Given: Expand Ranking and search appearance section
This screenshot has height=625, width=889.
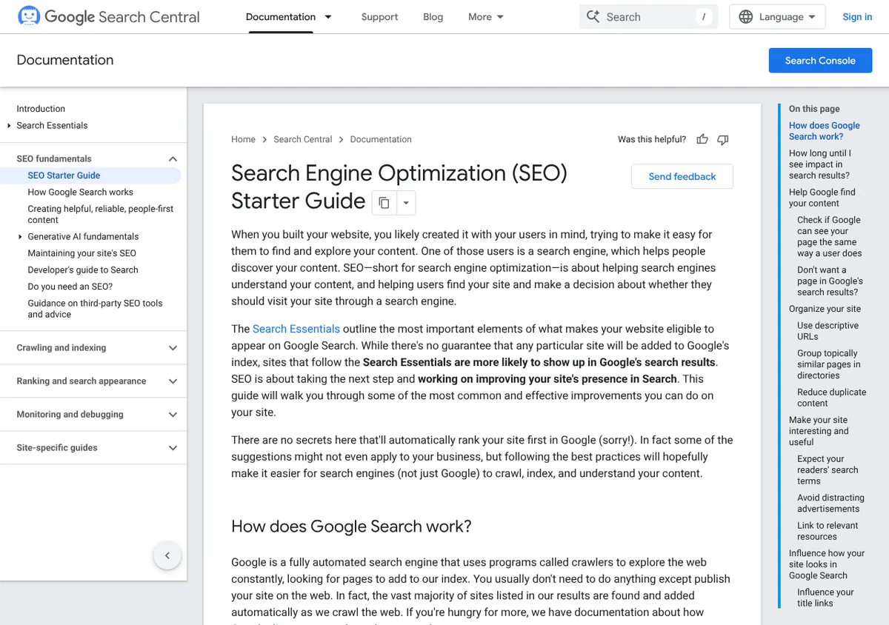Looking at the screenshot, I should click(x=173, y=381).
